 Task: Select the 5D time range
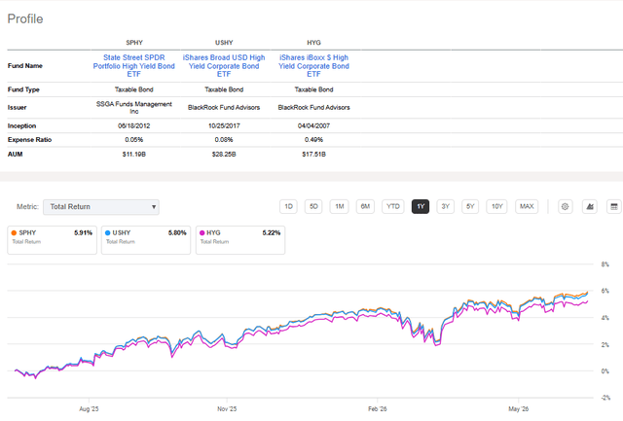coord(313,206)
